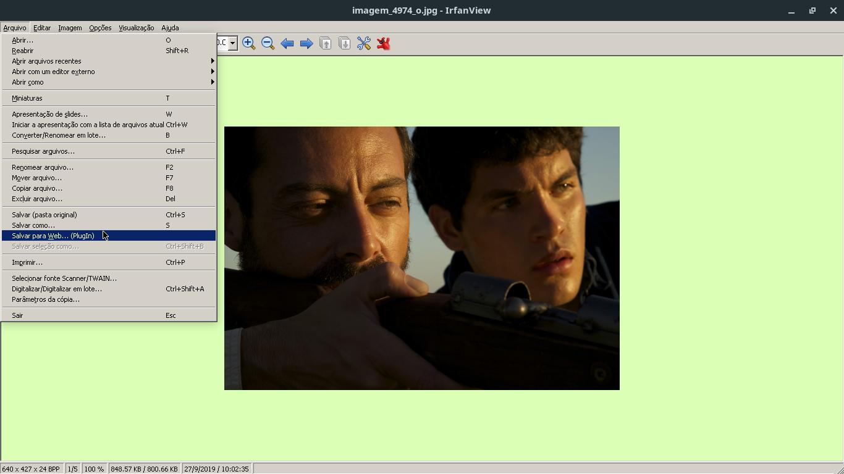Go to previous image with left arrow
Viewport: 844px width, 474px height.
287,43
